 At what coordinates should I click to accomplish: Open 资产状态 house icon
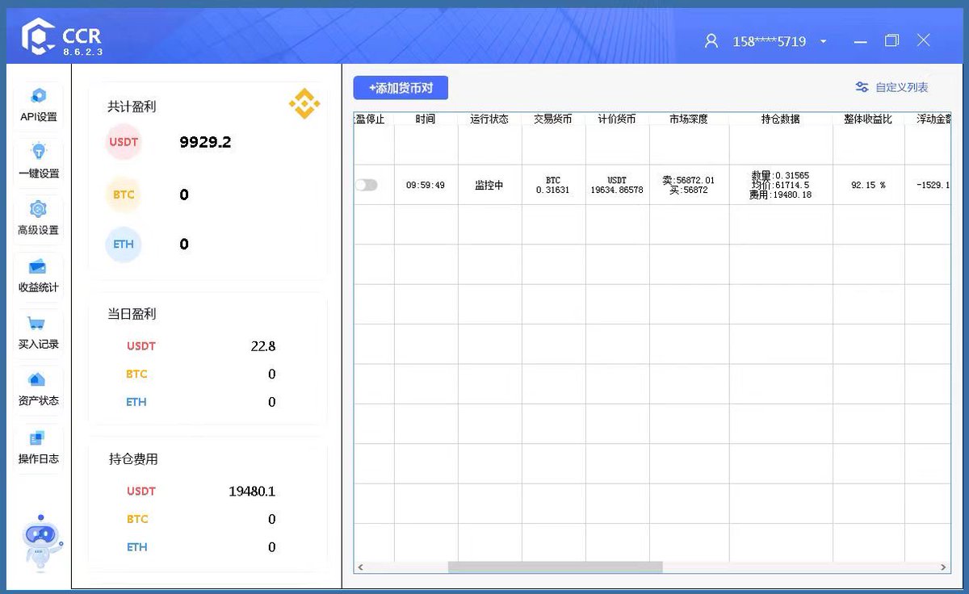[x=37, y=380]
